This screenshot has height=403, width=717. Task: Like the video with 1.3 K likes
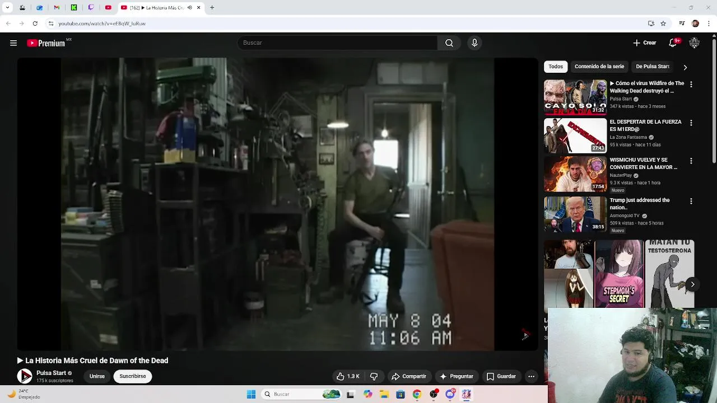348,377
